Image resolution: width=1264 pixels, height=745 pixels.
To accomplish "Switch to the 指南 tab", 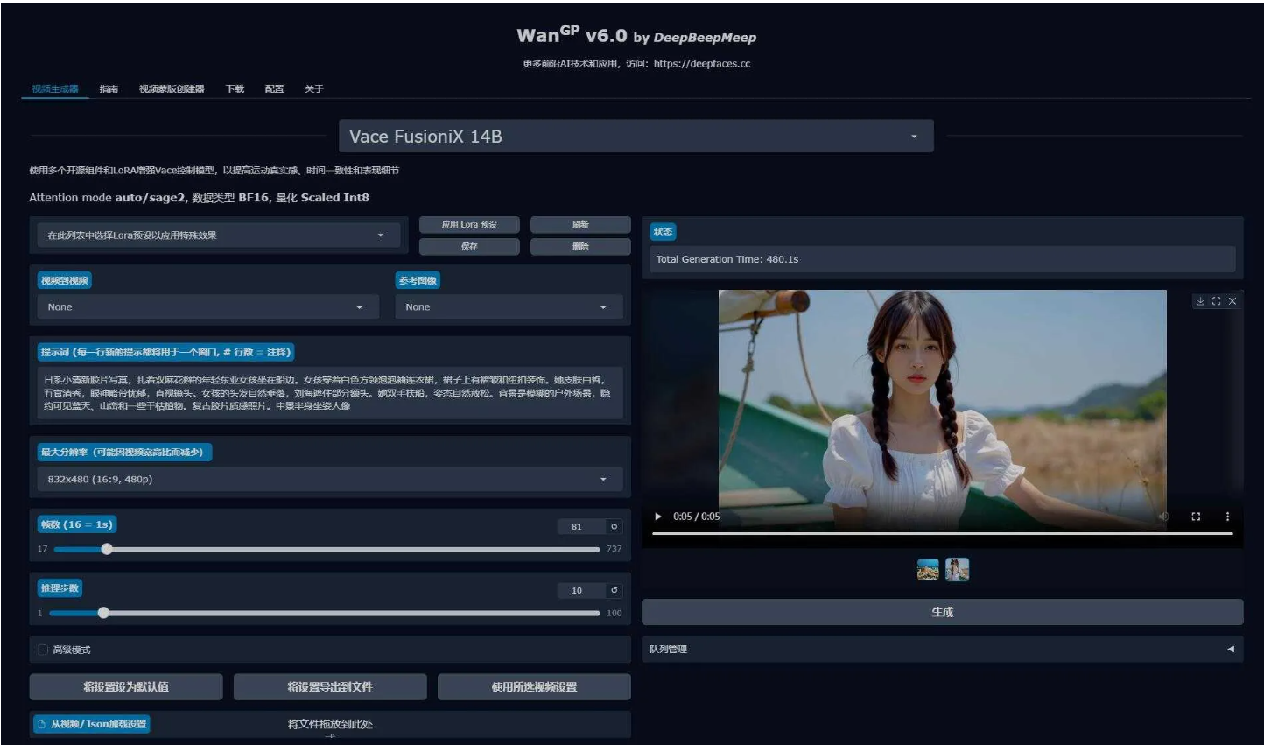I will pos(109,89).
